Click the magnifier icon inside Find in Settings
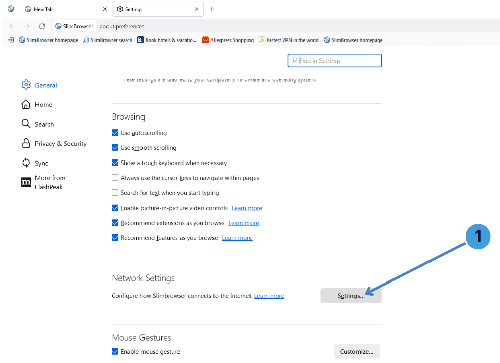 point(294,60)
